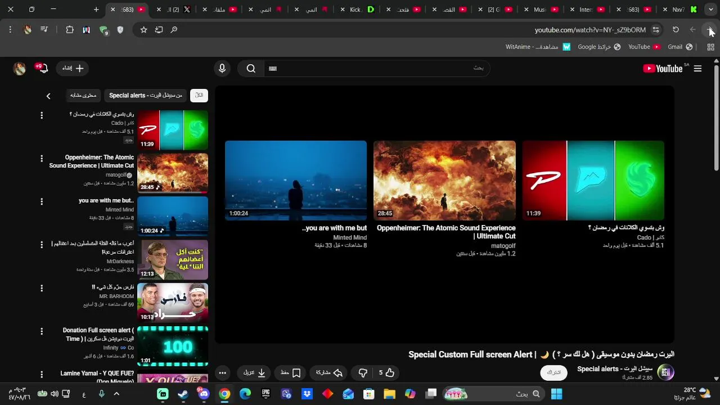Image resolution: width=720 pixels, height=405 pixels.
Task: Open File Explorer from the taskbar
Action: 389,394
